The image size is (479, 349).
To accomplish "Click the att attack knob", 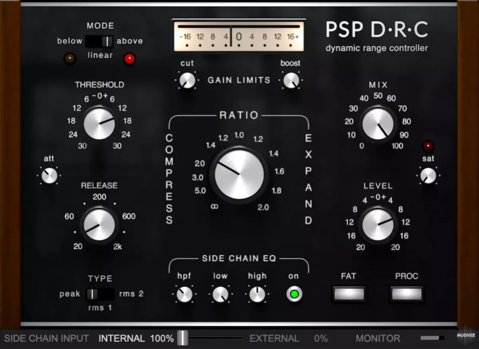I will (49, 175).
